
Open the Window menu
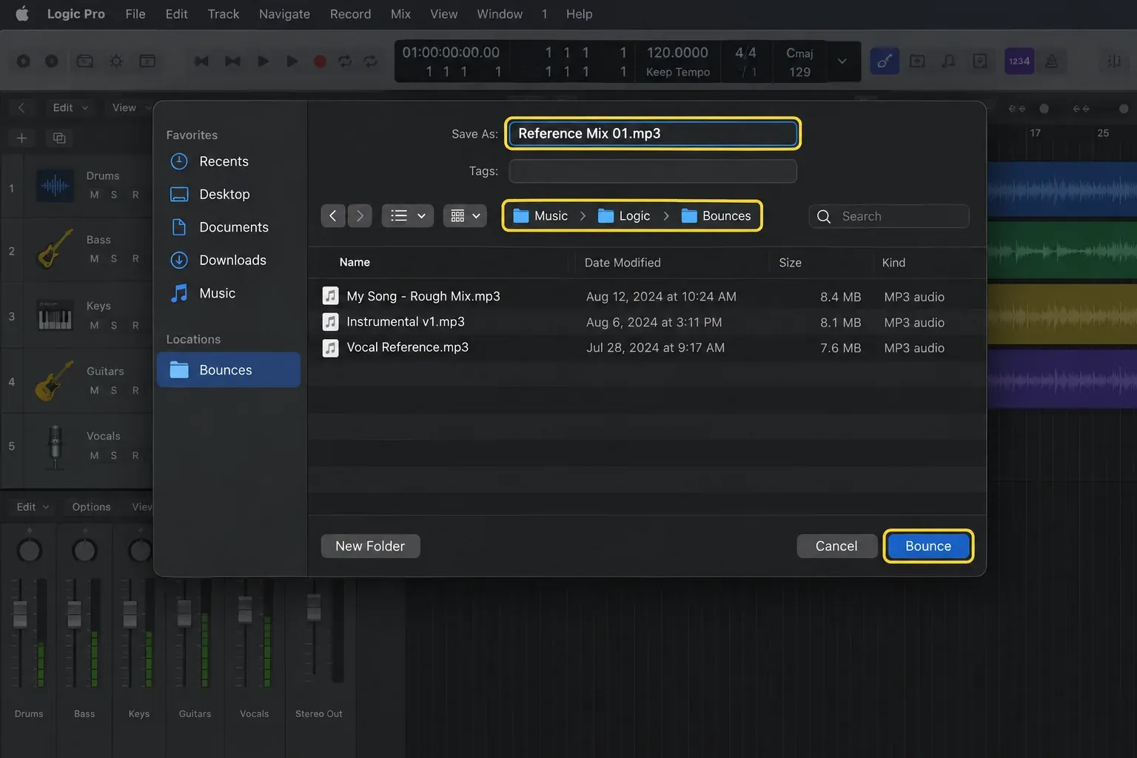(500, 14)
